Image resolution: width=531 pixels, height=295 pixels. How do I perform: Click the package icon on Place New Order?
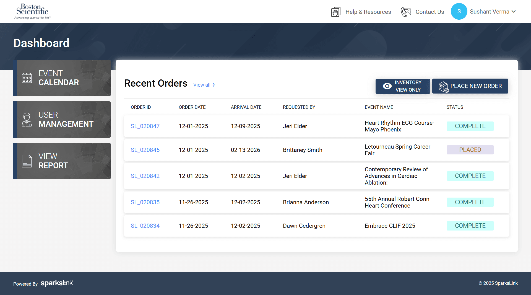click(x=443, y=86)
